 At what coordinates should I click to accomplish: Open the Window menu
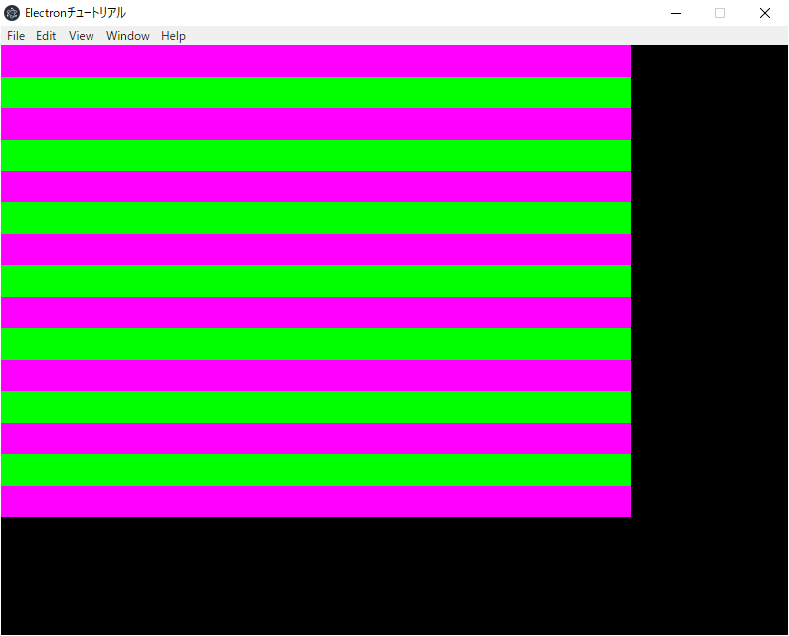(127, 35)
